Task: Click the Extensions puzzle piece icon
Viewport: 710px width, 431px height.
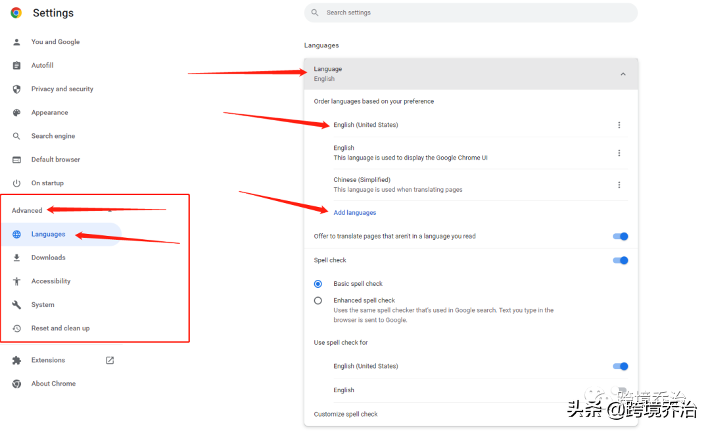Action: point(16,361)
